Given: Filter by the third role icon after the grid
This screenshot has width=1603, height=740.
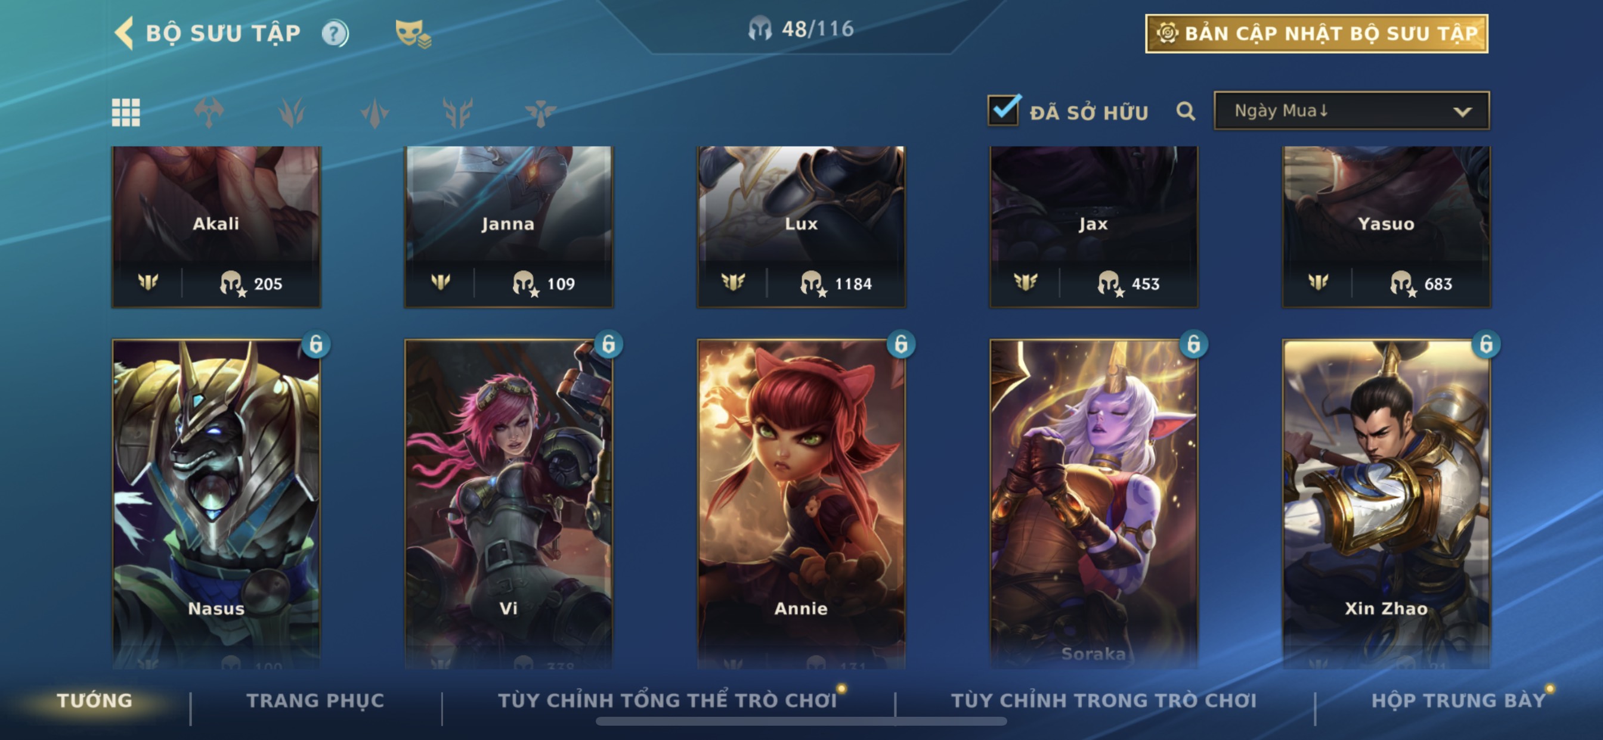Looking at the screenshot, I should [x=375, y=113].
